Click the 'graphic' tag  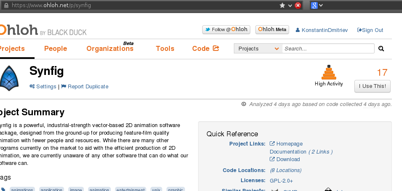pyautogui.click(x=176, y=189)
